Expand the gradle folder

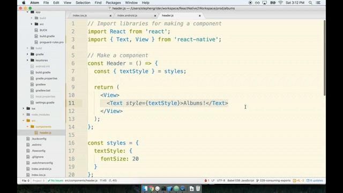coord(27,54)
